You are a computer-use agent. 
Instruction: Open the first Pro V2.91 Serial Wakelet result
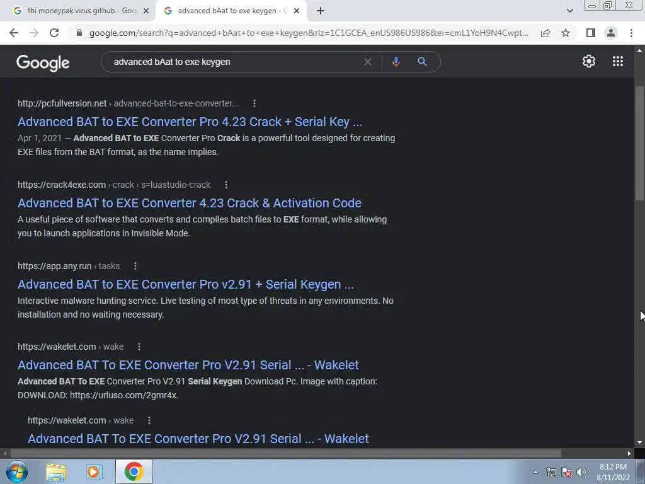pyautogui.click(x=188, y=365)
